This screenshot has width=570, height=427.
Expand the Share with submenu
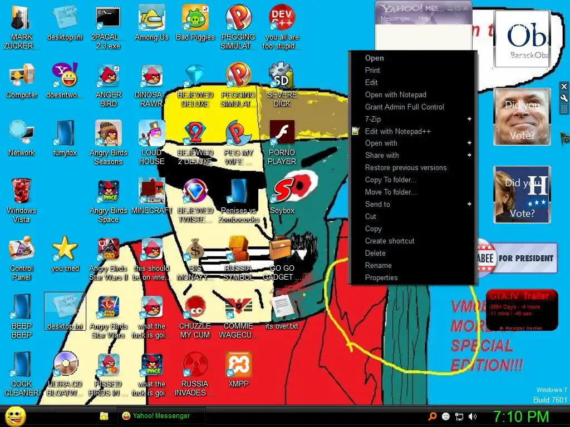412,156
